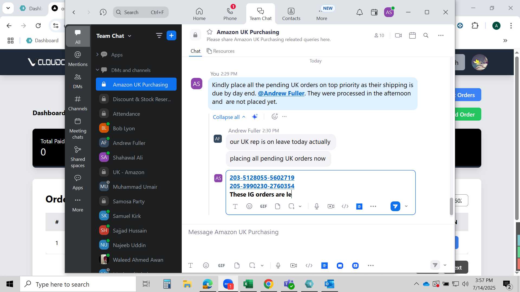Click the blue new chat plus button
Screen dimensions: 520x292
click(171, 35)
